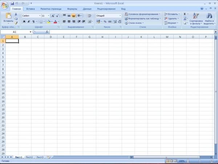218x164 pixels.
Task: Click AutoSum sigma icon
Action: (x=185, y=14)
